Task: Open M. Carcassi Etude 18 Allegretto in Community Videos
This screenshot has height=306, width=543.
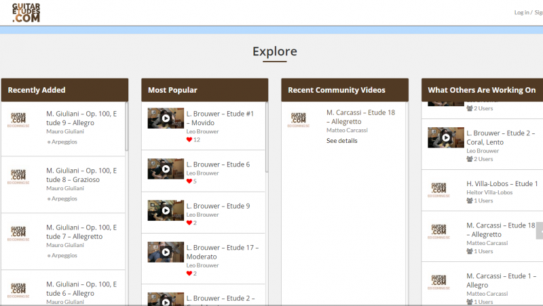Action: click(x=360, y=117)
